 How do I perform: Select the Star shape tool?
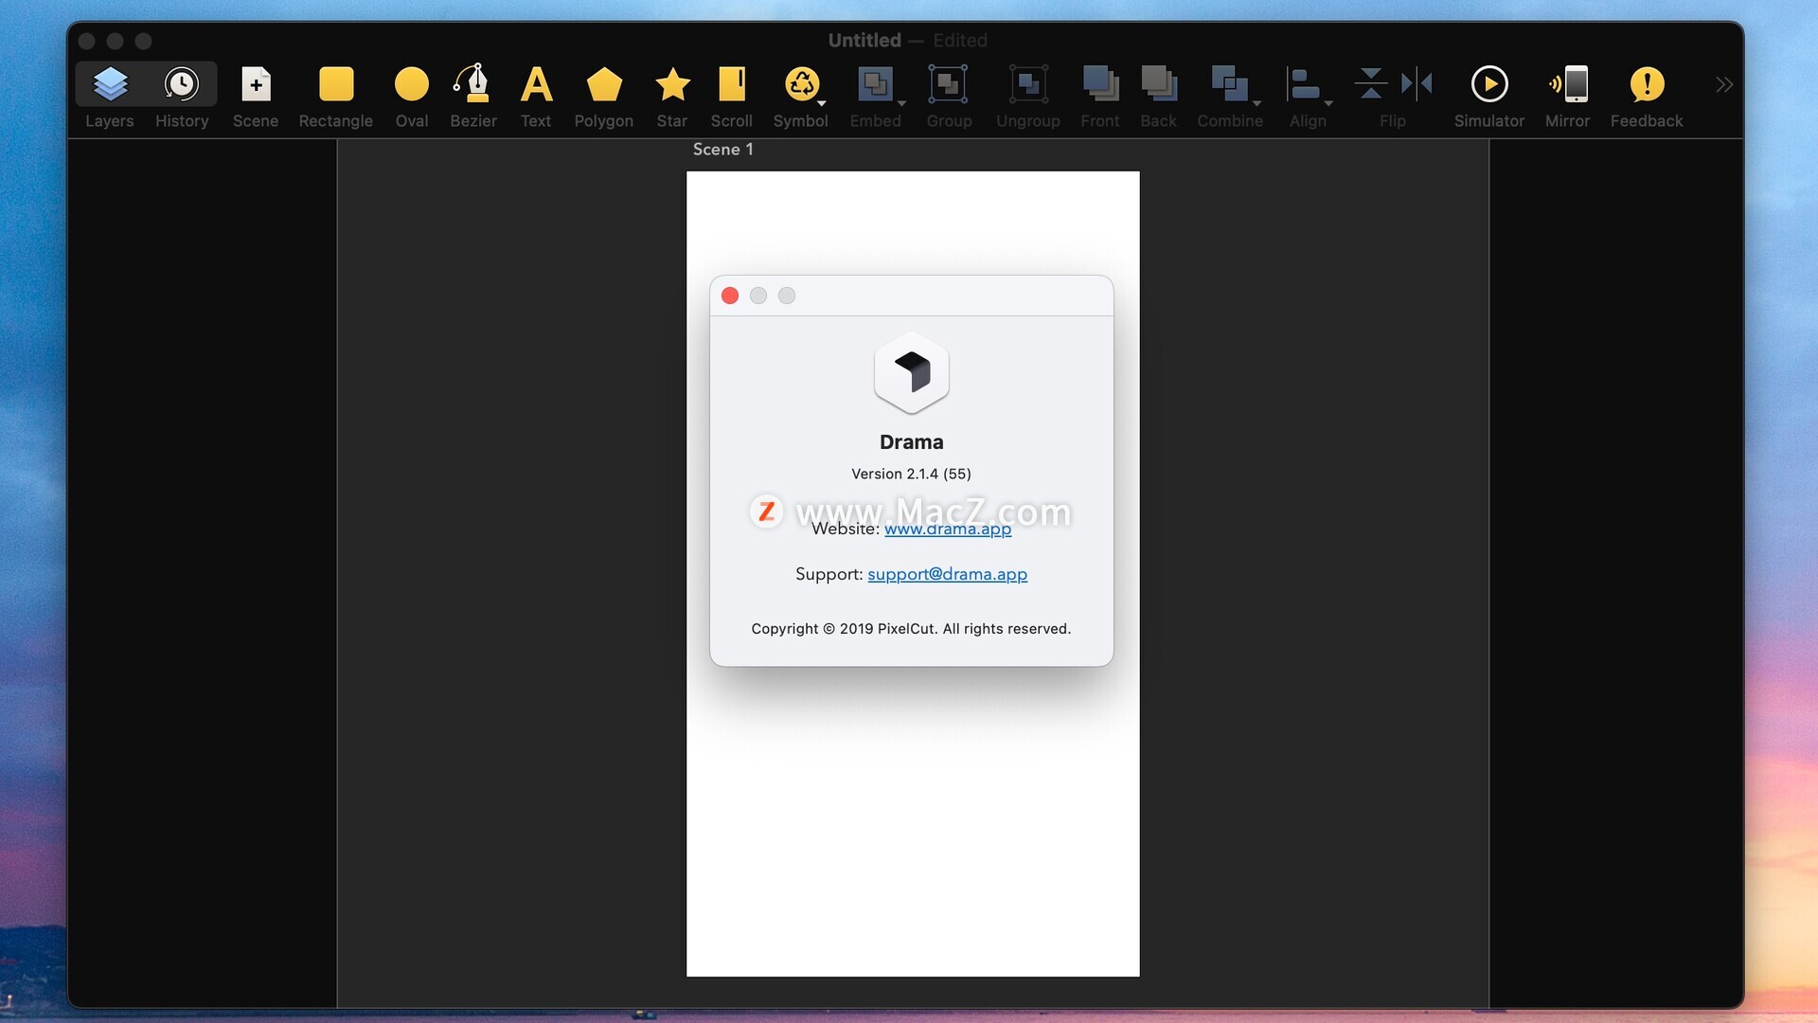[x=672, y=85]
